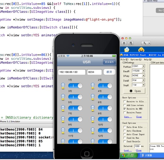The height and width of the screenshot is (160, 164).
Task: Turn off the switch for light 8号
Action: 105,119
